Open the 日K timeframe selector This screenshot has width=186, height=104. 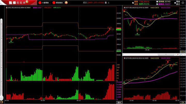tap(183, 102)
